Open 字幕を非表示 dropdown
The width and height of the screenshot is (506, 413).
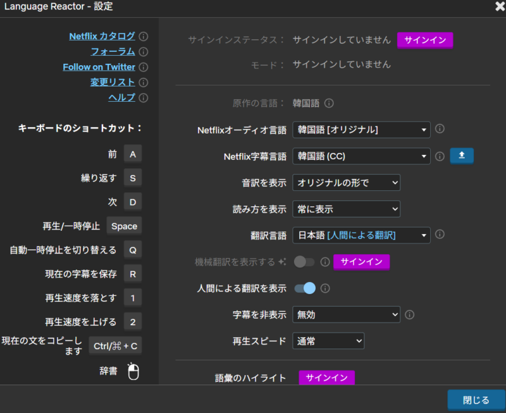346,314
